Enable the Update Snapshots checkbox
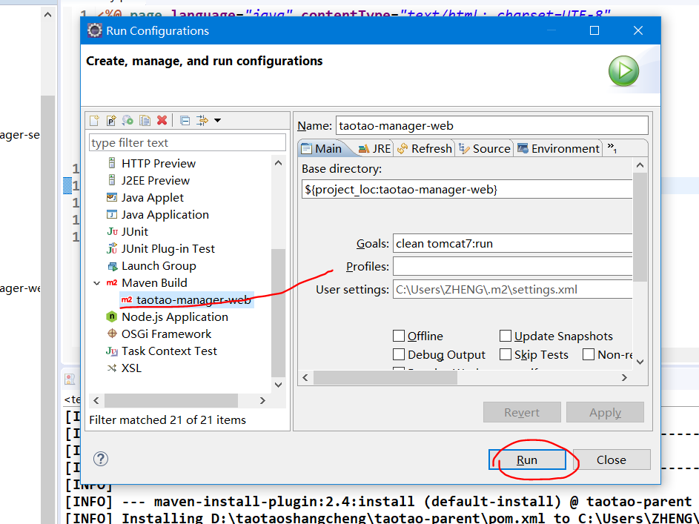The width and height of the screenshot is (699, 524). click(x=505, y=336)
